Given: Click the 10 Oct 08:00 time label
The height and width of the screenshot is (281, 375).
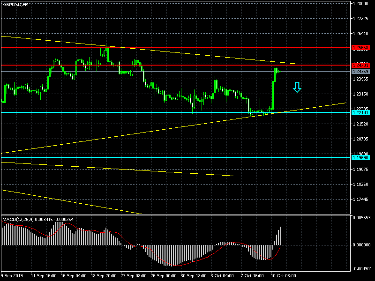Looking at the screenshot, I should point(284,275).
